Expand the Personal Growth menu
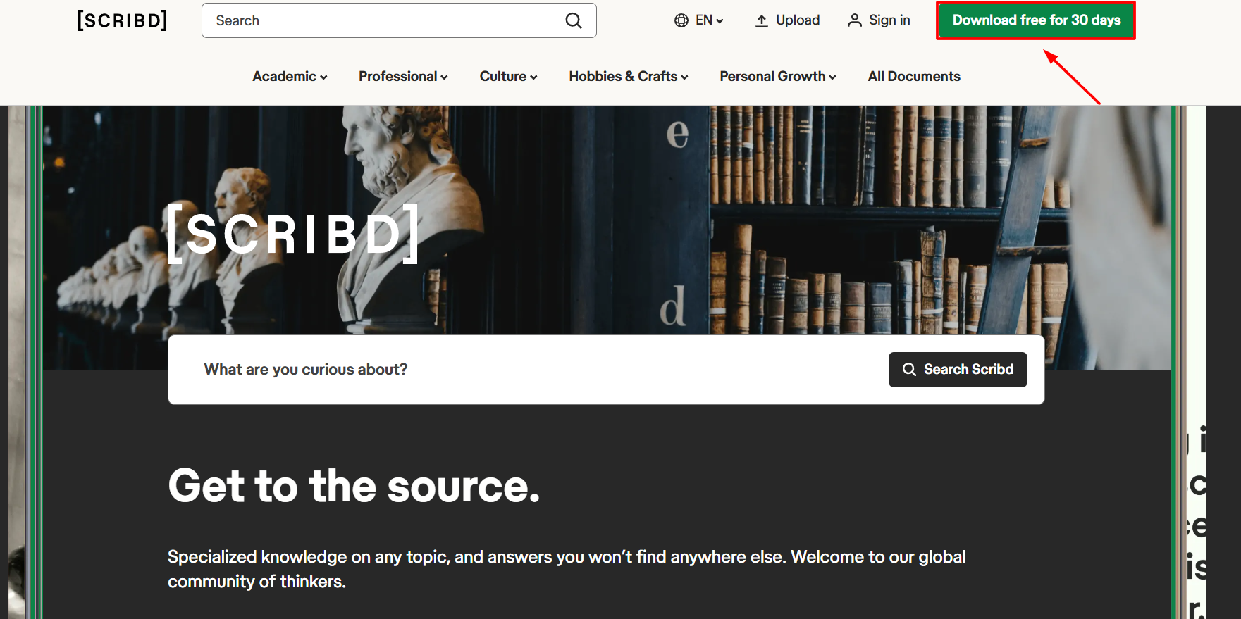This screenshot has height=619, width=1241. click(778, 76)
